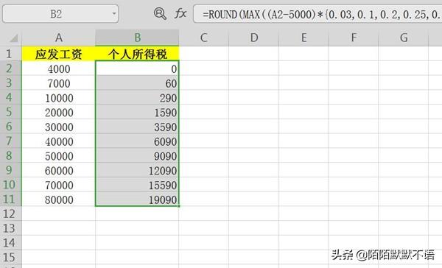Viewport: 442px width, 268px height.
Task: Select row 1 header
Action: pyautogui.click(x=11, y=53)
